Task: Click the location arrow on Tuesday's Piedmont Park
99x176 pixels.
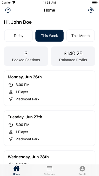Action: pos(11,139)
